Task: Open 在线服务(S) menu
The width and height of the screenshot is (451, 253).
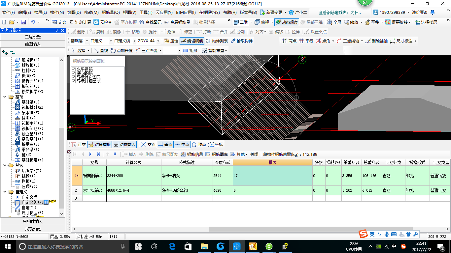Action: (x=209, y=13)
